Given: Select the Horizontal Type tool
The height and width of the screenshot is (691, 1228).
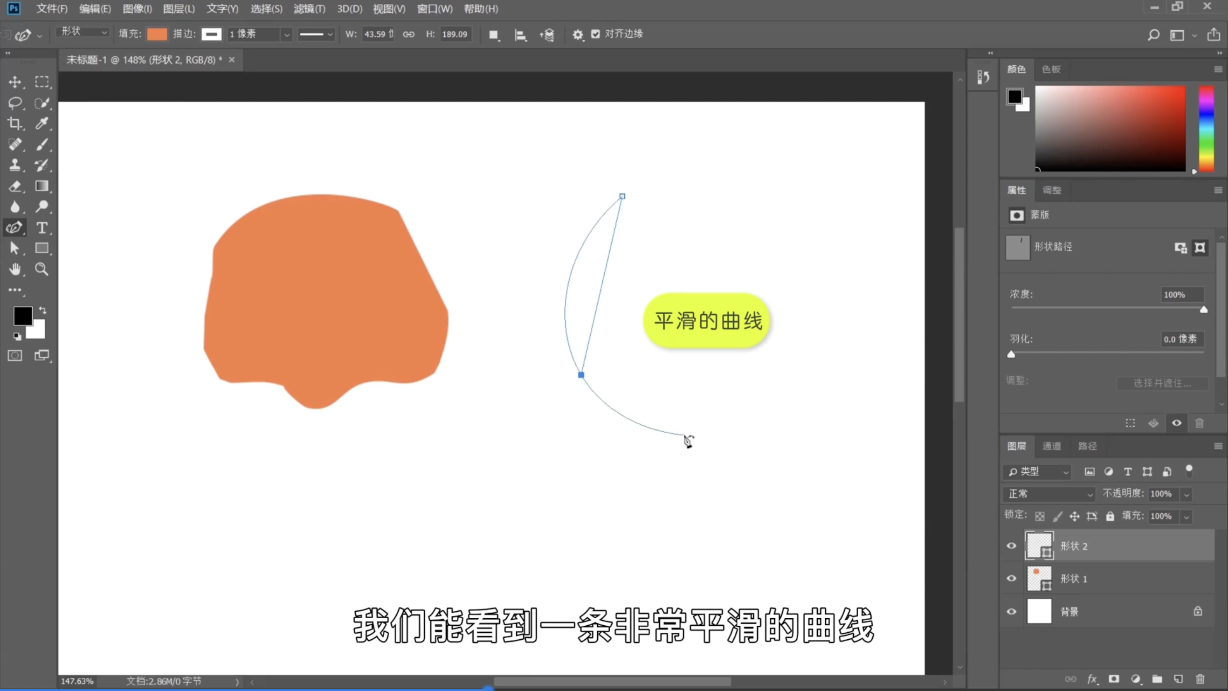Looking at the screenshot, I should click(x=42, y=228).
